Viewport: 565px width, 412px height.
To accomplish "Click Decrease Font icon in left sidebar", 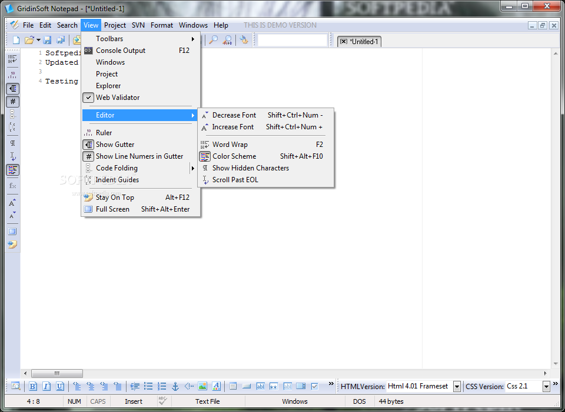I will pyautogui.click(x=12, y=216).
